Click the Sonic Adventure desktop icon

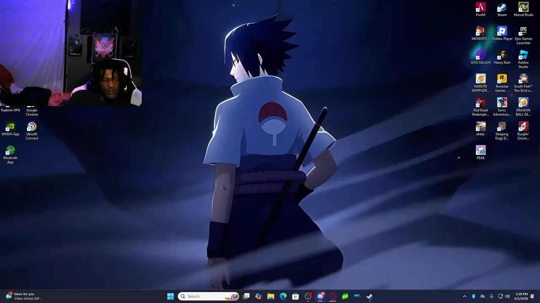[x=502, y=107]
